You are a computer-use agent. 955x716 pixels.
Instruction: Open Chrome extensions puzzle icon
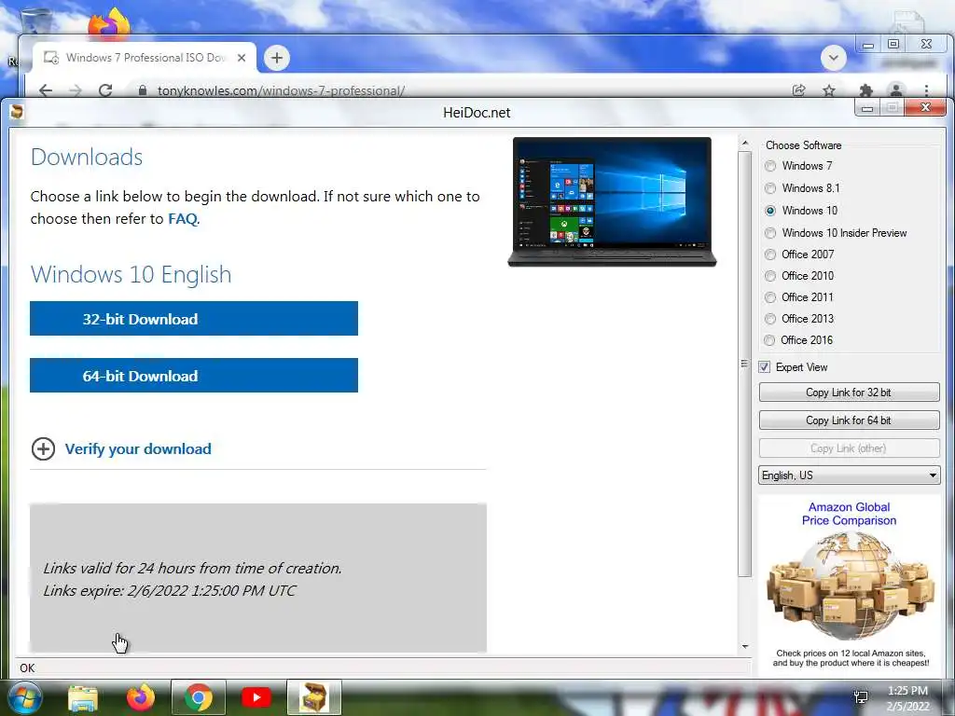click(865, 90)
